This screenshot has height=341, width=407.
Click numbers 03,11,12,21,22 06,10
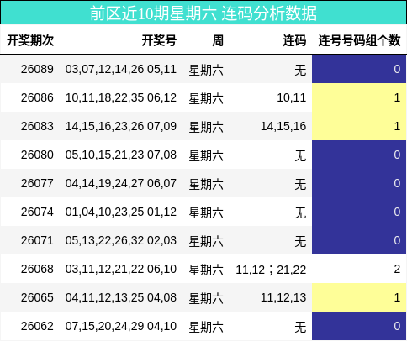pyautogui.click(x=121, y=269)
